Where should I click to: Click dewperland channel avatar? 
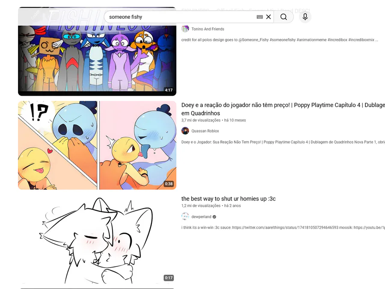point(185,216)
